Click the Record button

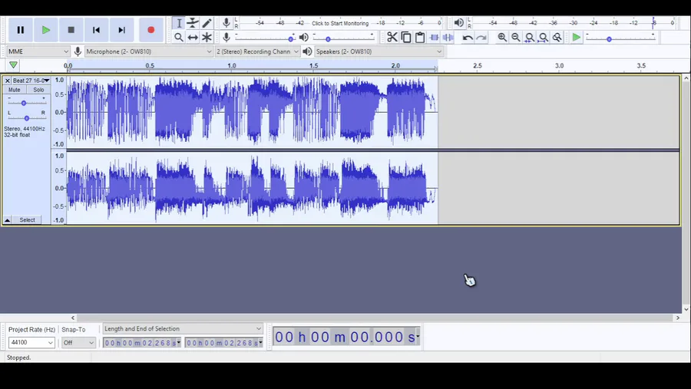click(150, 30)
